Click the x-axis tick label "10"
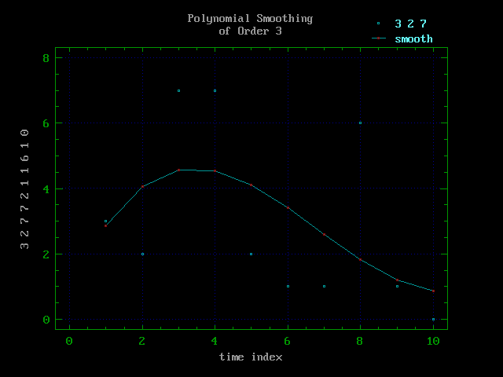 [x=432, y=340]
